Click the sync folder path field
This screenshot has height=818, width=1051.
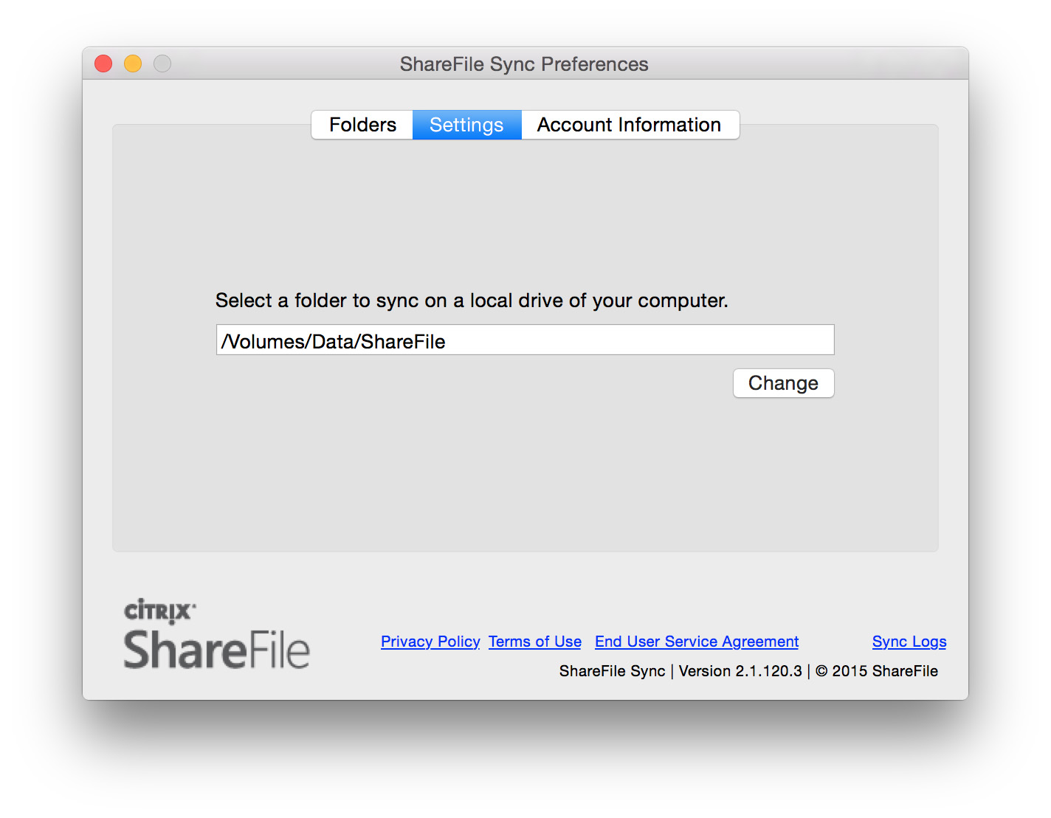click(525, 340)
